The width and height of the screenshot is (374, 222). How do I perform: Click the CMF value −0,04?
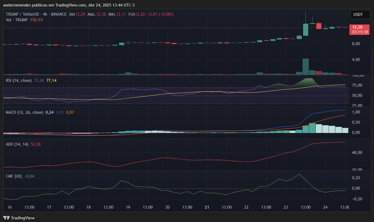point(29,176)
